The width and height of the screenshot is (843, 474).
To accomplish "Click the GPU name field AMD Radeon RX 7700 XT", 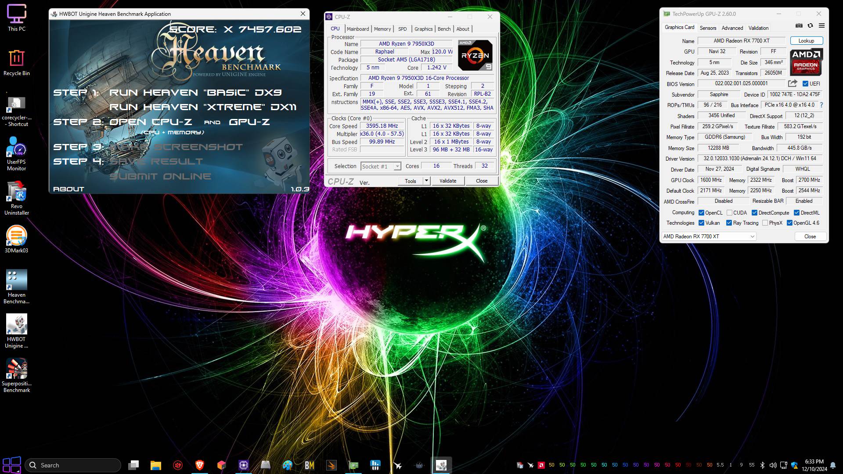I will point(741,41).
